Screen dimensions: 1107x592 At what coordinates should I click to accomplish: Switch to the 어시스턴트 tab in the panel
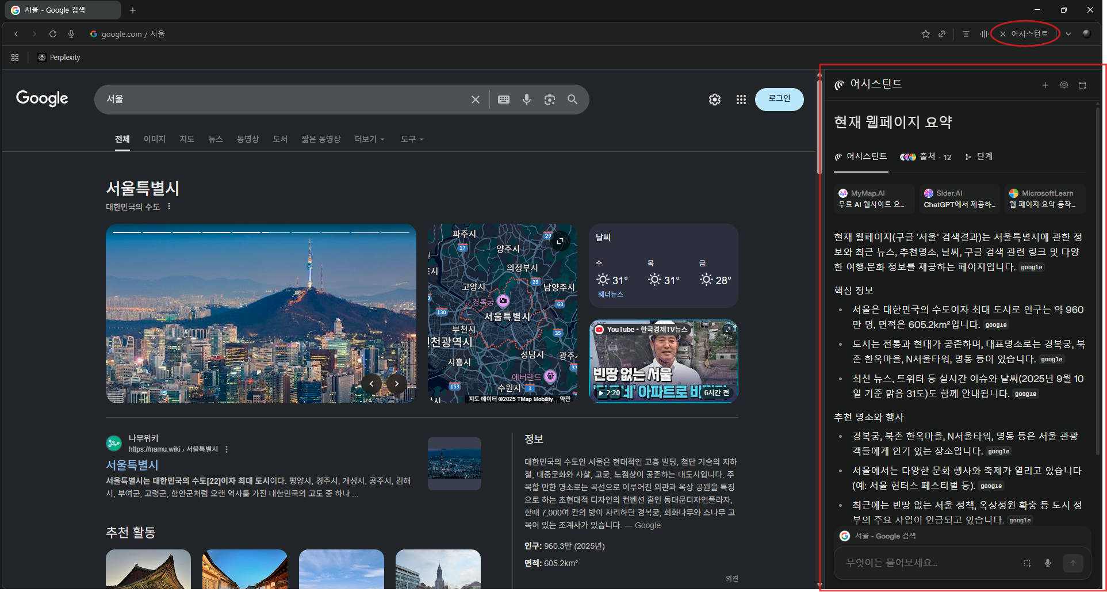point(861,156)
